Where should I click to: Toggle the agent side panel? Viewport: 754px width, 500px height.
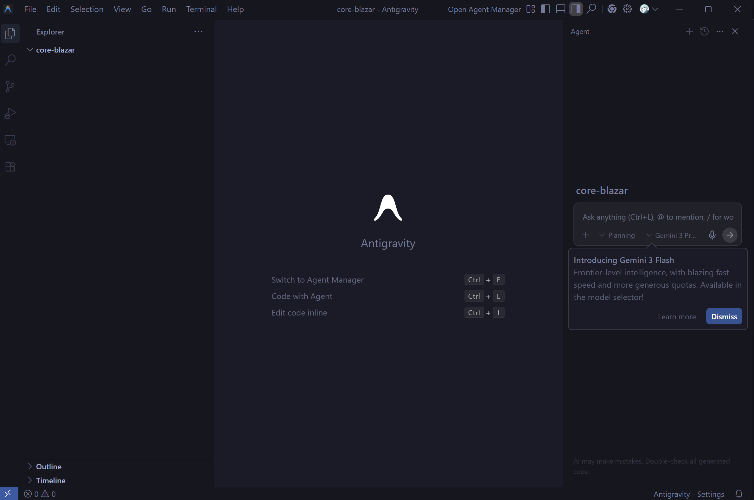point(576,9)
